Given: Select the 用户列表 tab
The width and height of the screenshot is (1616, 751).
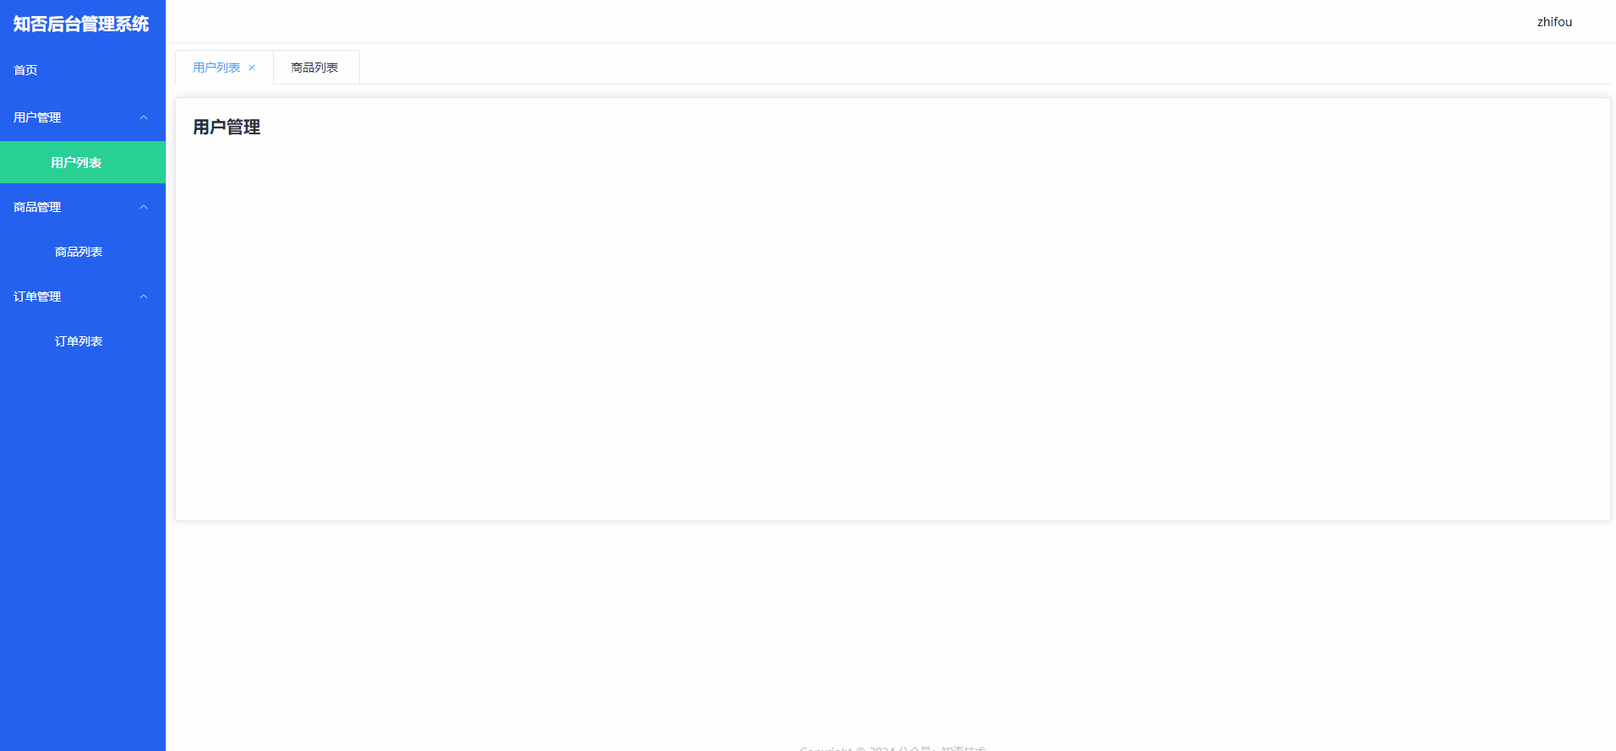Looking at the screenshot, I should click(x=216, y=68).
